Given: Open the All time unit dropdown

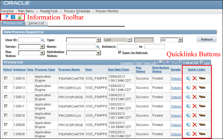Looking at the screenshot, I should point(172,40).
